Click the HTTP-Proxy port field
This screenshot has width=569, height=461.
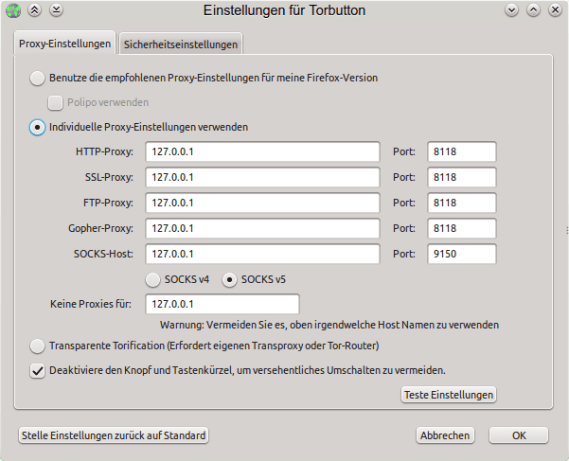click(x=462, y=151)
